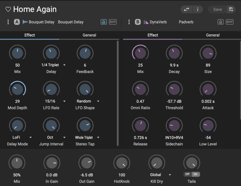The height and width of the screenshot is (186, 241).
Task: Click the LFO Shape knob
Action: pyautogui.click(x=85, y=89)
